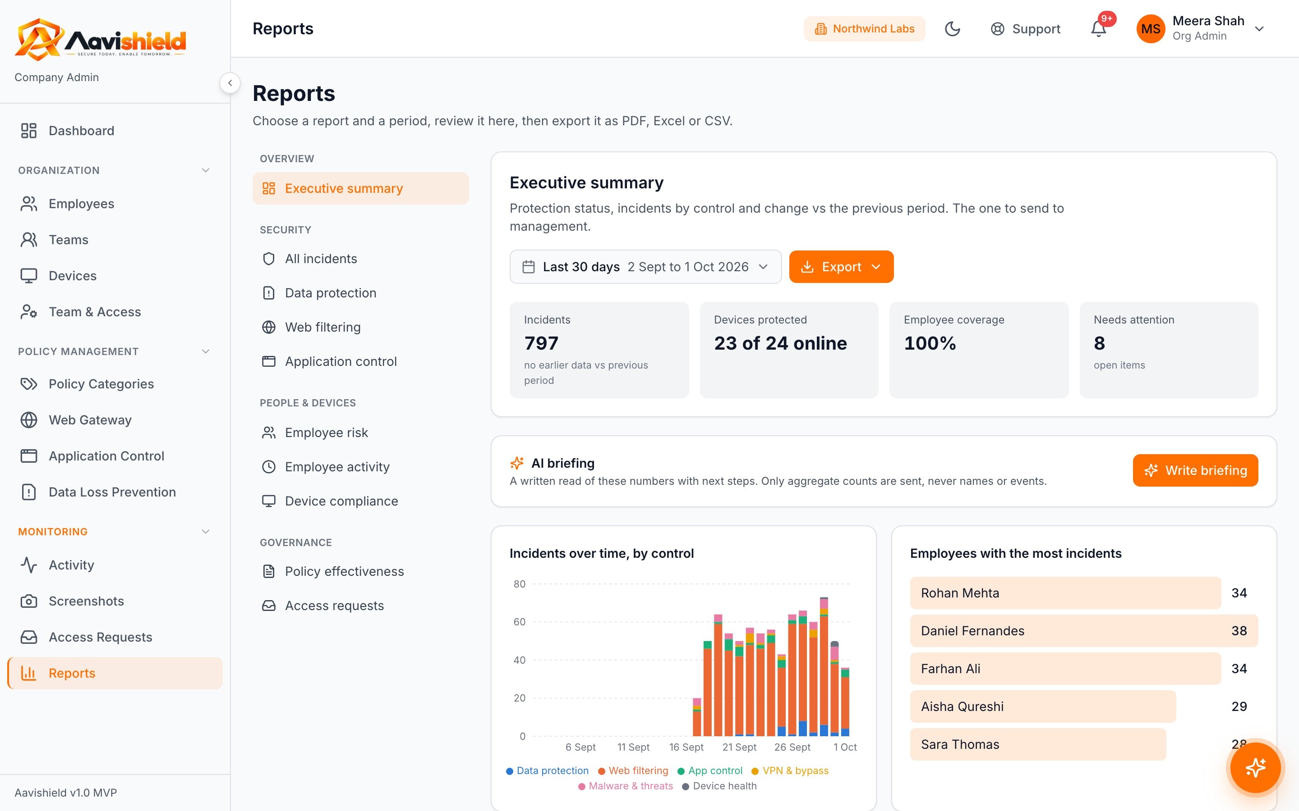Click the Access Requests inbox icon in sidebar
The height and width of the screenshot is (811, 1299).
click(29, 637)
